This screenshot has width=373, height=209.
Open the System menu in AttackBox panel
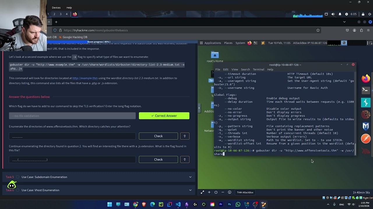tap(240, 43)
